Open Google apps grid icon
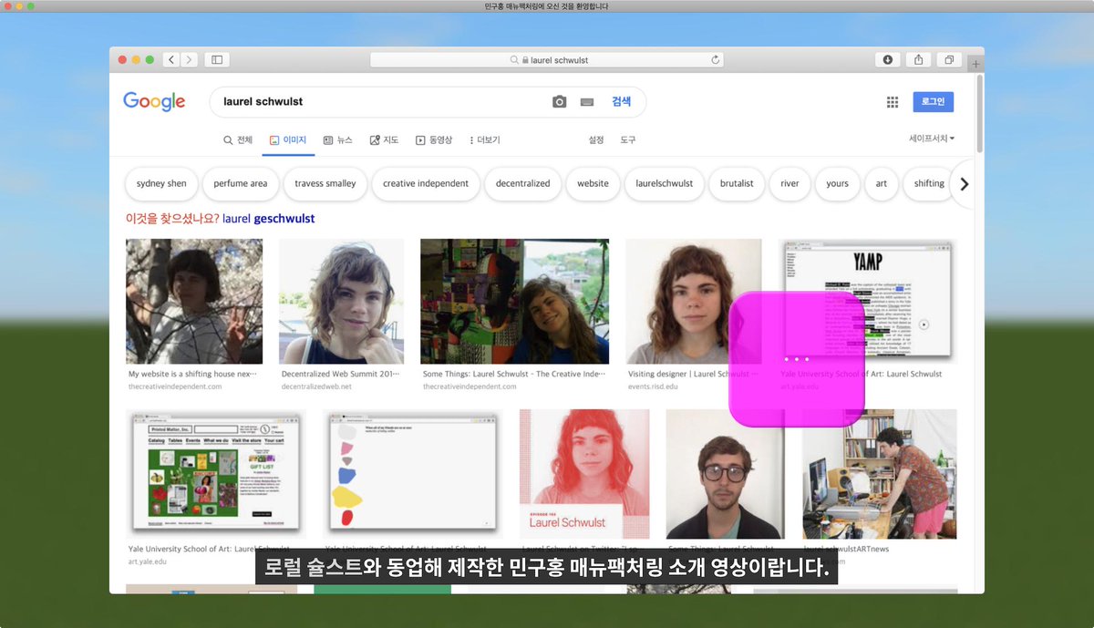This screenshot has height=628, width=1094. [893, 102]
